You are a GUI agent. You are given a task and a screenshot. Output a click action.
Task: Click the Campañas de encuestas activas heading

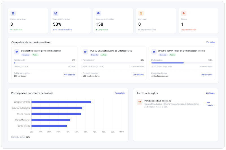click(x=31, y=42)
